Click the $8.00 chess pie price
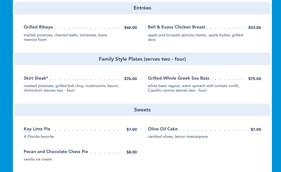Screen dimensions: 281x172 point(132,152)
